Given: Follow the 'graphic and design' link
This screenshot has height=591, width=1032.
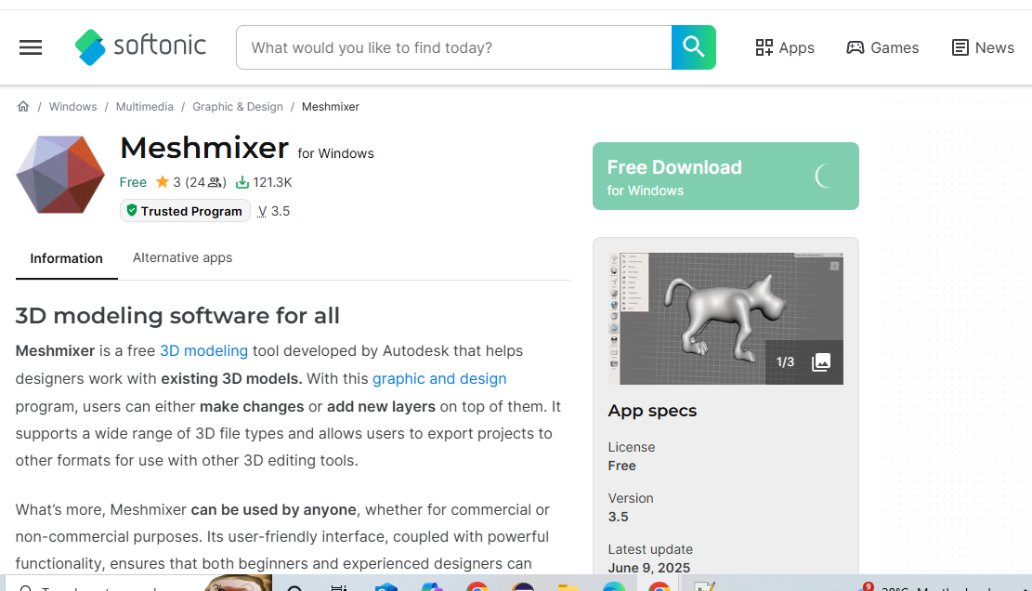Looking at the screenshot, I should (439, 378).
